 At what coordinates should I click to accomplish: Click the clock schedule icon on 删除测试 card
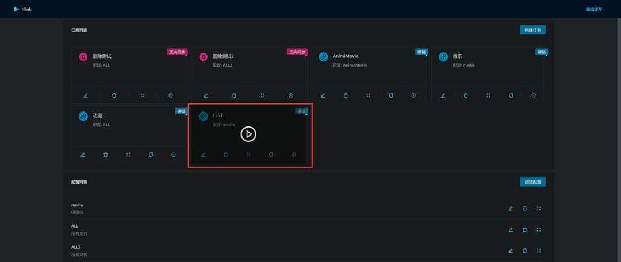click(171, 95)
